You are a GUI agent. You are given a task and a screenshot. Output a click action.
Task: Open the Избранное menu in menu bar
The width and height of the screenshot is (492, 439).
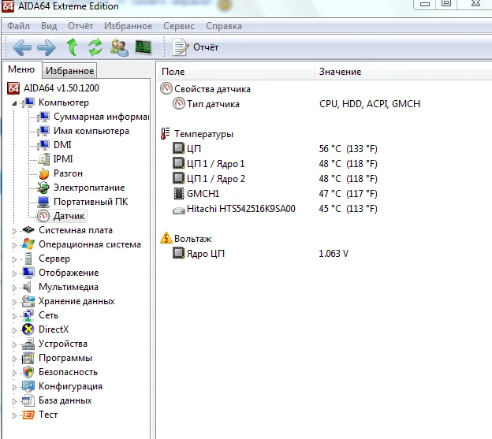(x=128, y=26)
